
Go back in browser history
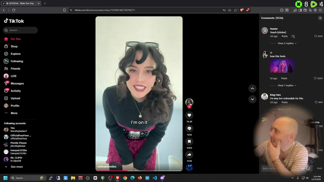(x=4, y=10)
